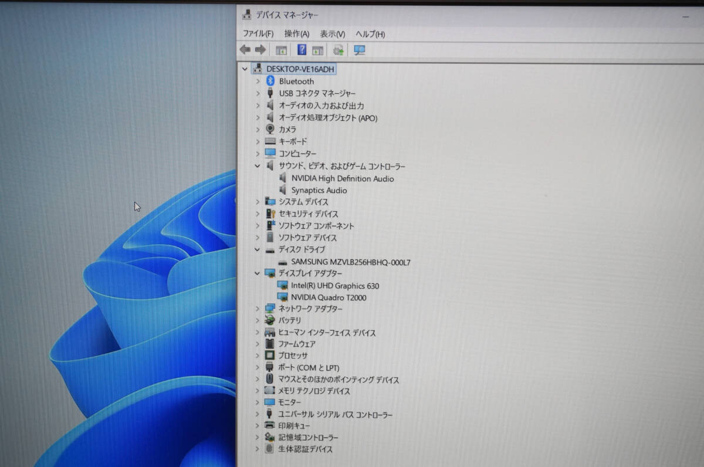Expand the ポート (COM と LPT) node
The image size is (704, 467).
pyautogui.click(x=257, y=368)
